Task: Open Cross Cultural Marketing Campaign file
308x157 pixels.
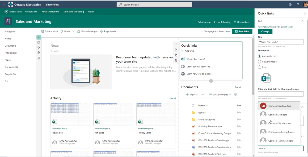Action: [216, 133]
